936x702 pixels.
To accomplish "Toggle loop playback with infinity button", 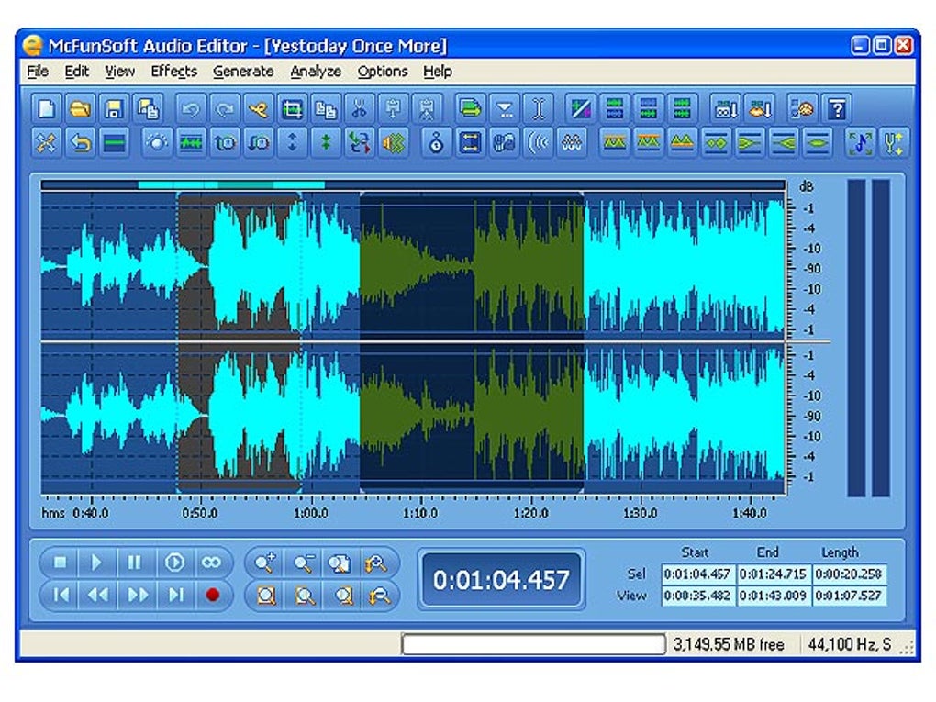I will pos(212,563).
